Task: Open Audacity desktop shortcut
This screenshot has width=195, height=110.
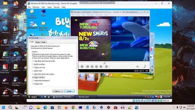Action: pyautogui.click(x=5, y=80)
